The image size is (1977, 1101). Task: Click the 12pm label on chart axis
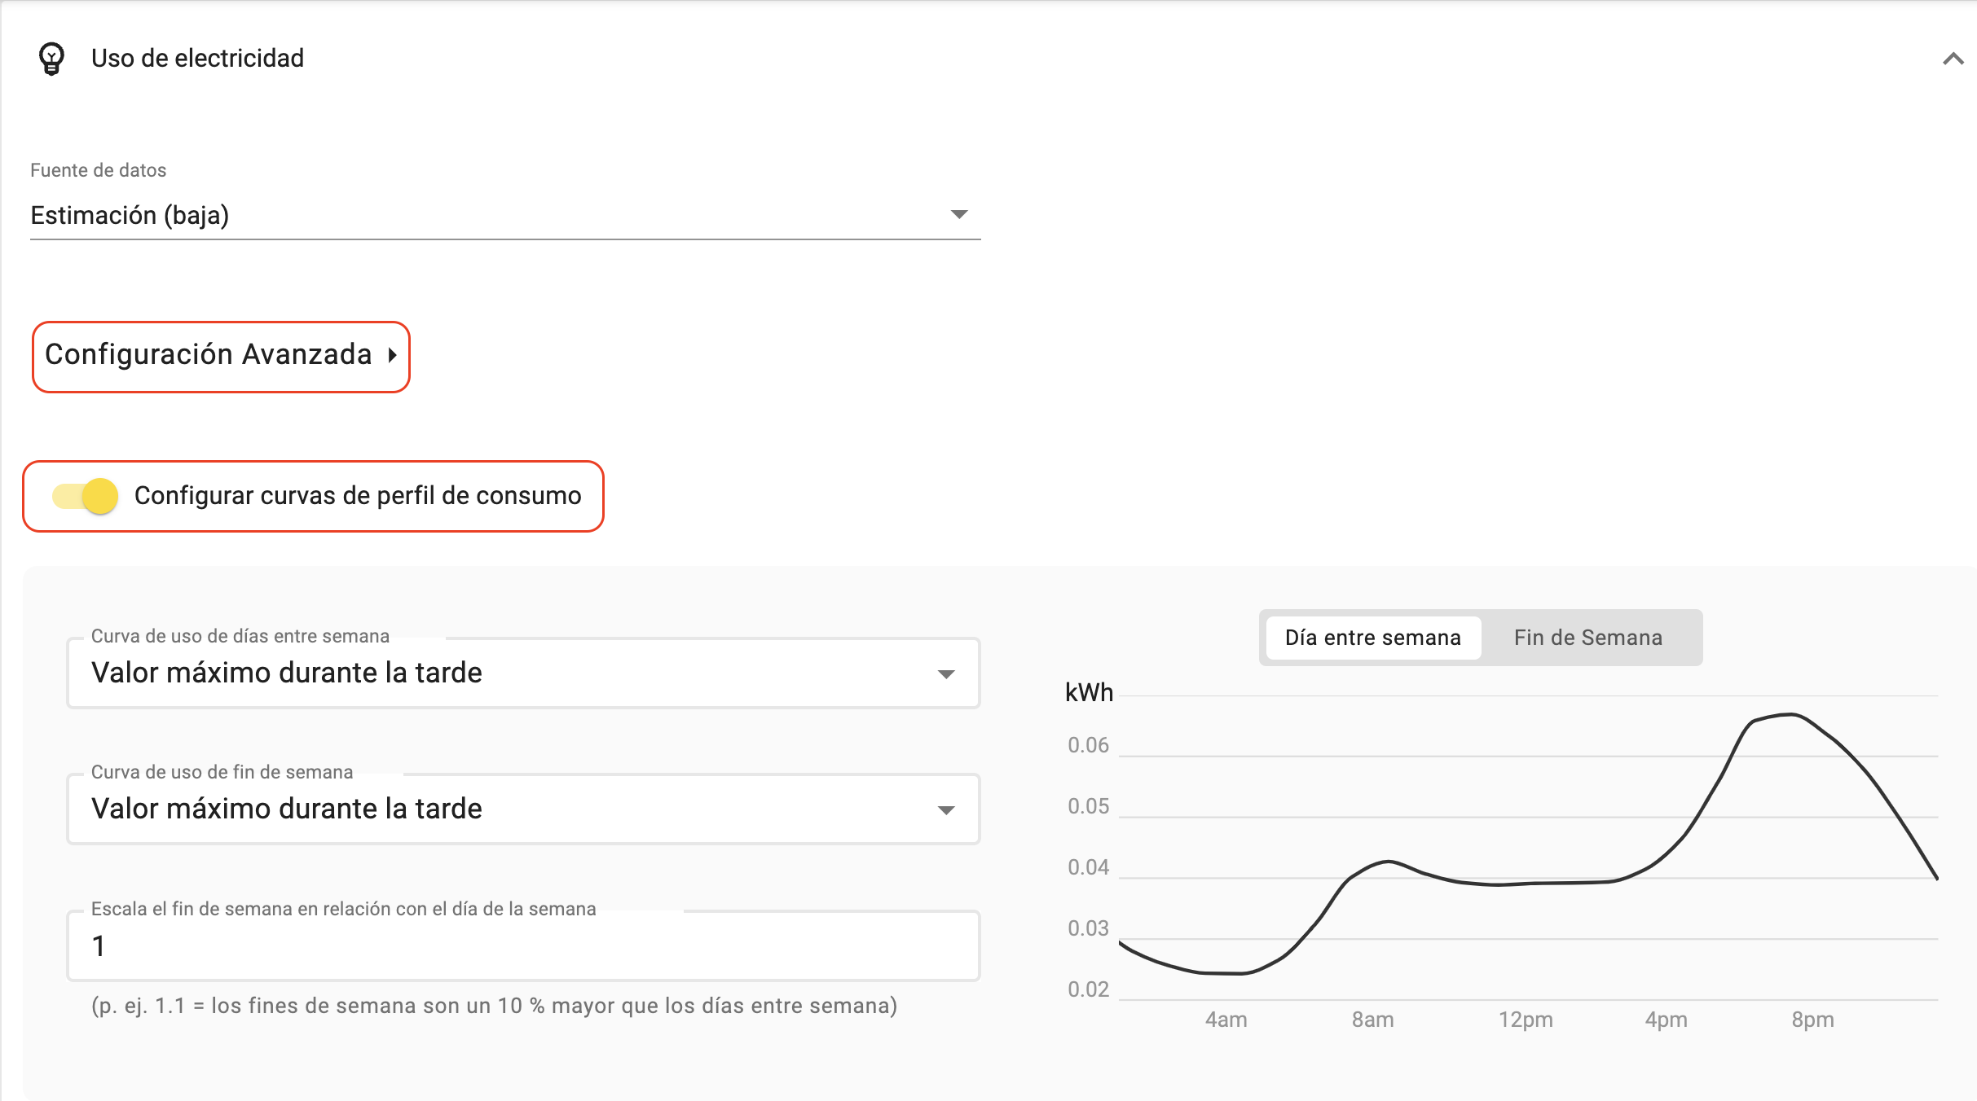click(1526, 1020)
